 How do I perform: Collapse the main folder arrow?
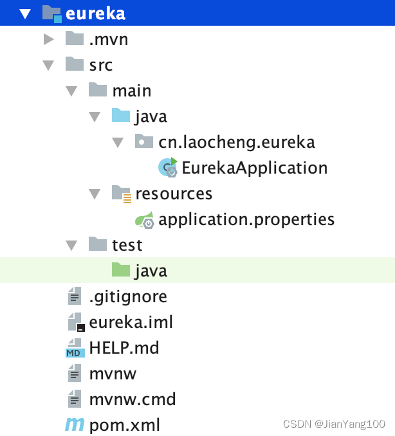click(x=71, y=91)
